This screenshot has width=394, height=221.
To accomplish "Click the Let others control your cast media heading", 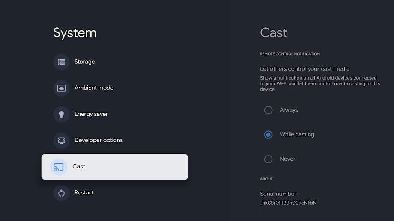I will coord(304,69).
